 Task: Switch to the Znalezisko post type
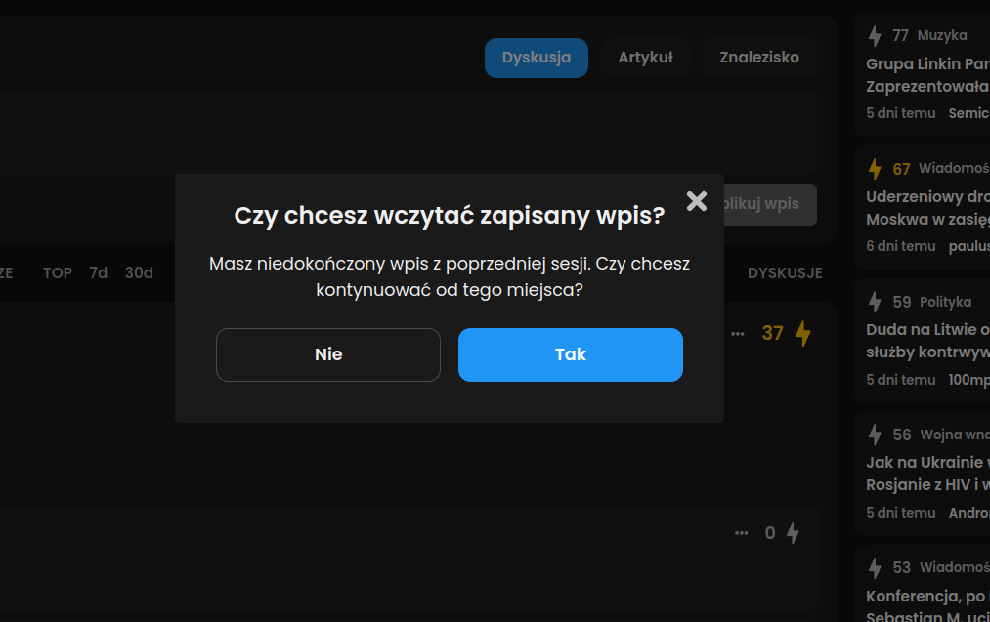[759, 58]
